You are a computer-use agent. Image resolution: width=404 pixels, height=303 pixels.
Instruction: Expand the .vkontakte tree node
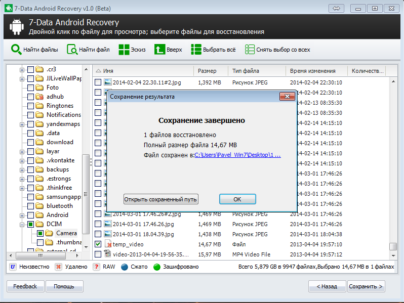pyautogui.click(x=22, y=161)
